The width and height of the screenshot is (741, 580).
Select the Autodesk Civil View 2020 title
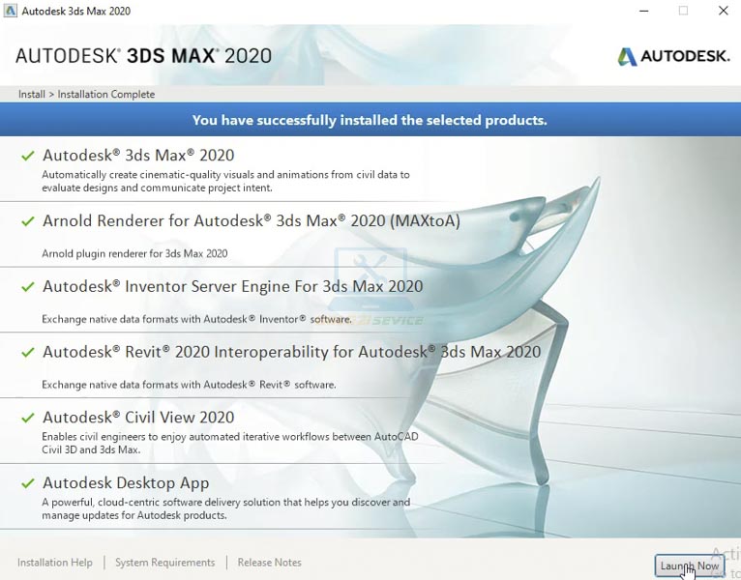pyautogui.click(x=138, y=418)
